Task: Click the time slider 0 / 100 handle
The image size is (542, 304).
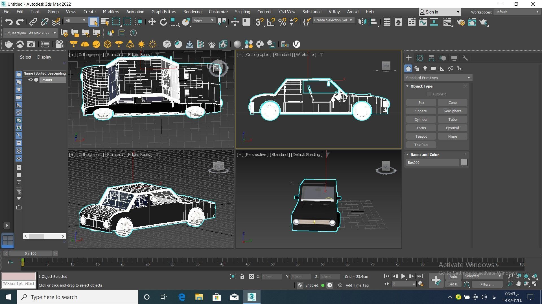Action: point(30,253)
